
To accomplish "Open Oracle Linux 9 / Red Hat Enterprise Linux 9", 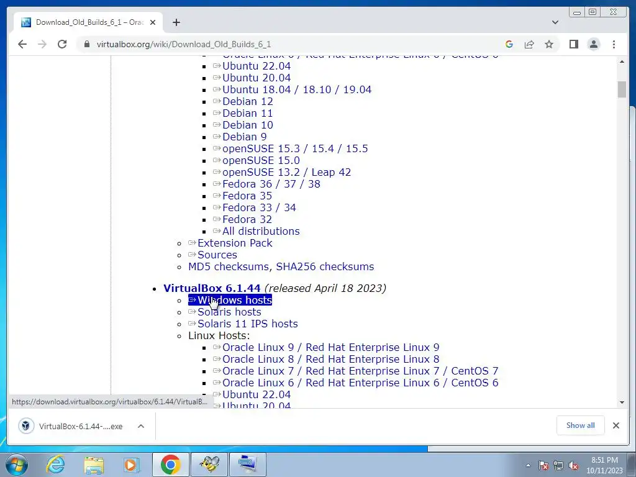I will point(330,347).
